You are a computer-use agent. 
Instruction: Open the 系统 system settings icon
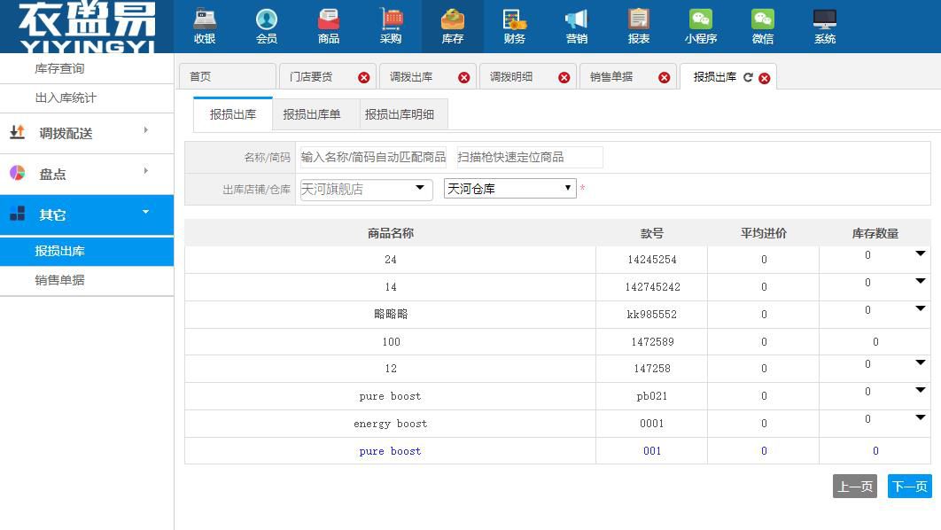[x=825, y=26]
